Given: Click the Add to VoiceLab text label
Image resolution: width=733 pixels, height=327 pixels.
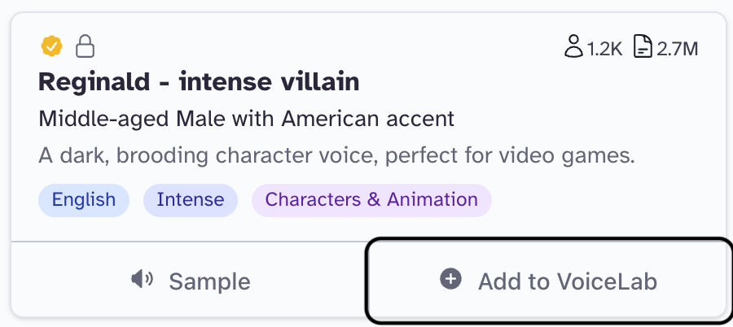Looking at the screenshot, I should click(x=567, y=282).
